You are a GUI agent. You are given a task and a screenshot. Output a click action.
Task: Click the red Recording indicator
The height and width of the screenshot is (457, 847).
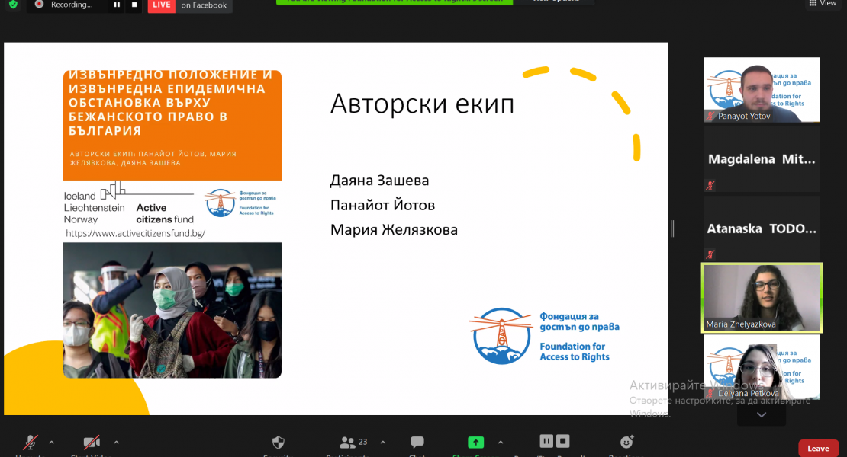click(x=39, y=5)
